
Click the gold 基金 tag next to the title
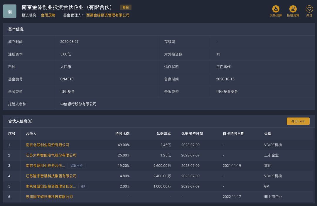[x=126, y=7]
